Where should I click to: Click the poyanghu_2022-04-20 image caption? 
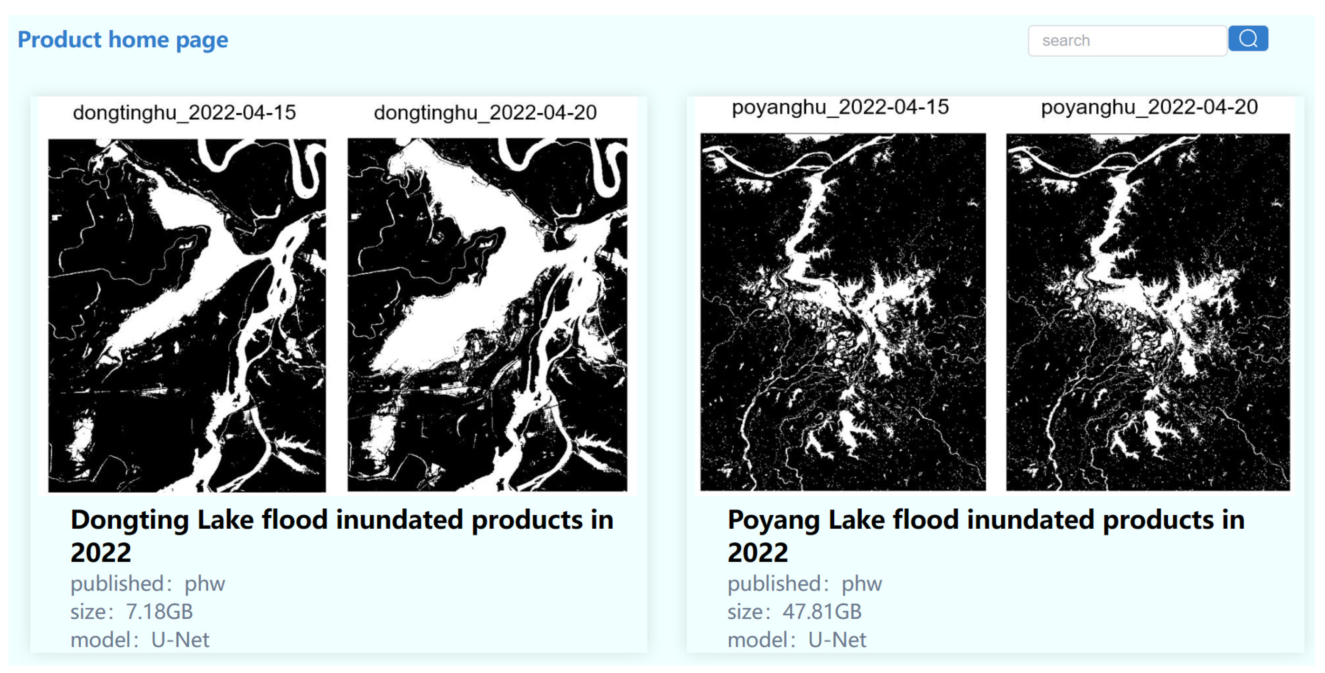point(1149,107)
